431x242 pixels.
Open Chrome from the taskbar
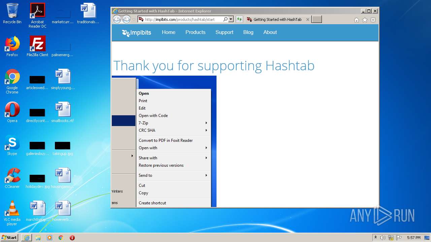pyautogui.click(x=61, y=238)
